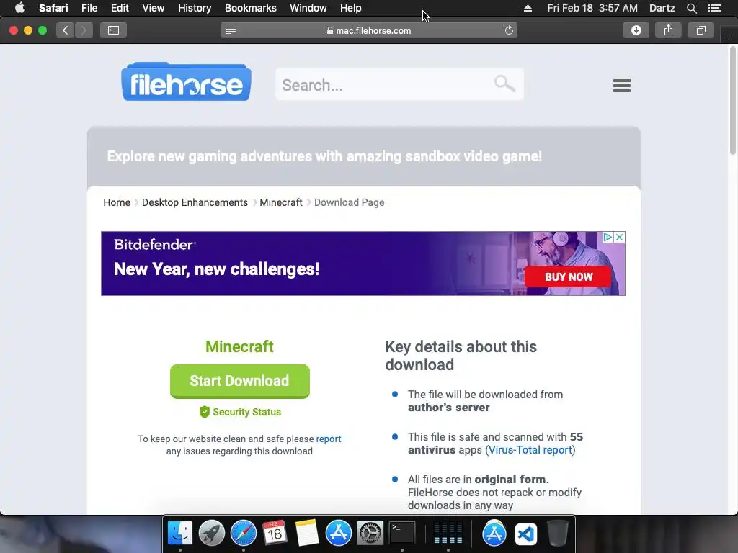Open the FileHorse hamburger menu
738x553 pixels.
pyautogui.click(x=622, y=86)
